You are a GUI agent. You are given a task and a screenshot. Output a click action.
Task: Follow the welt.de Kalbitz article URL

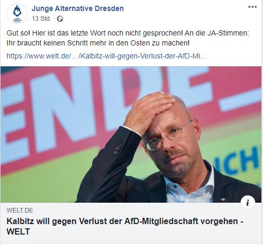pyautogui.click(x=106, y=56)
